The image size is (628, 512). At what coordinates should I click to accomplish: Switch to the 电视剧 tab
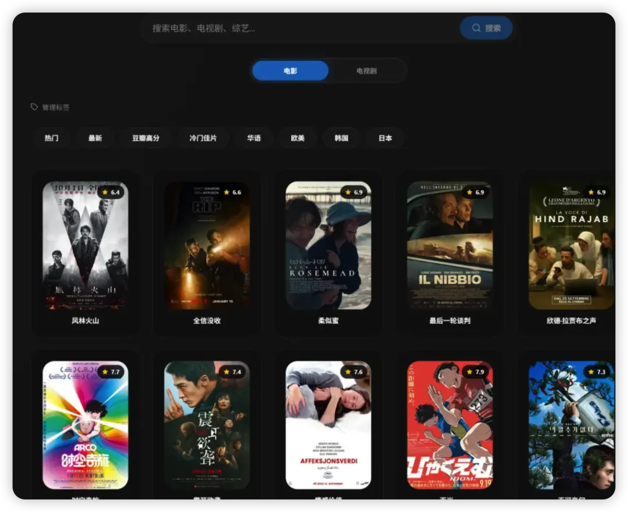366,71
